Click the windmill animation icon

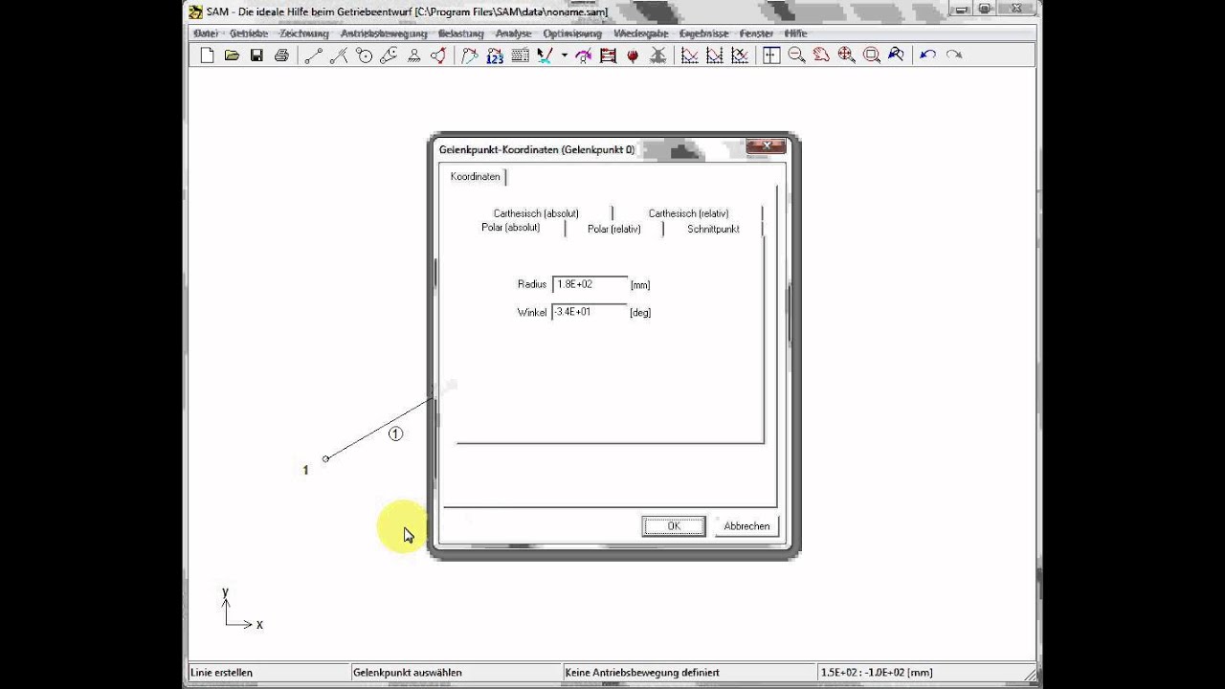[x=657, y=56]
